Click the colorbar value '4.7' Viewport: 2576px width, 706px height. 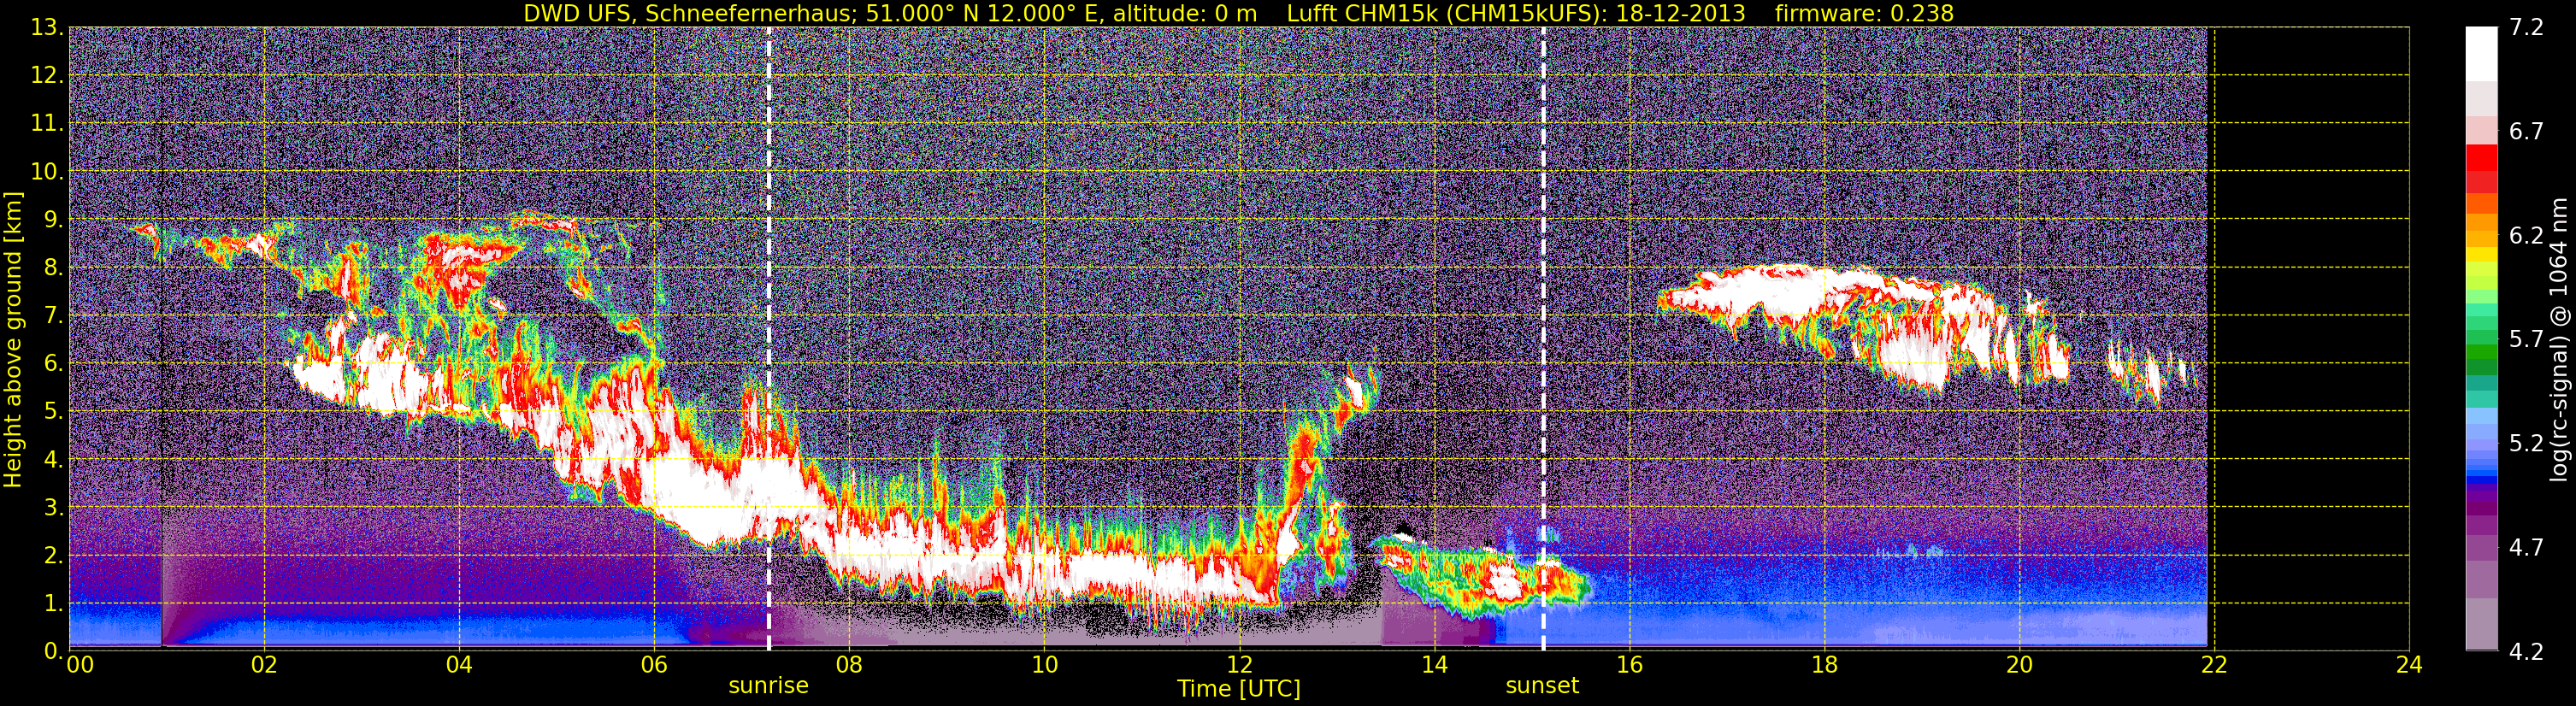click(x=2526, y=547)
